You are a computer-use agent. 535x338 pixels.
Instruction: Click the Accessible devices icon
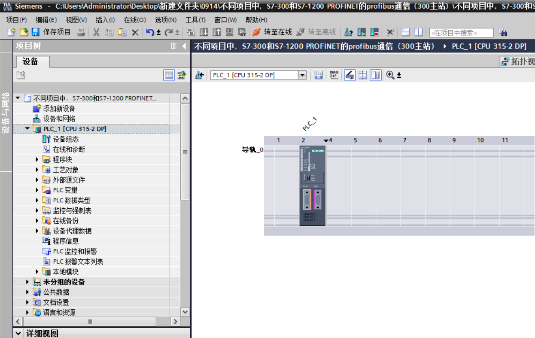point(349,32)
